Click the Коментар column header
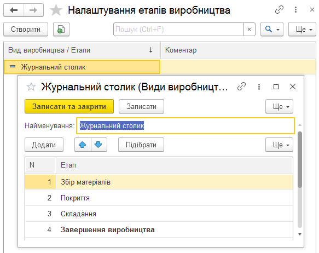319x253 pixels. tap(238, 50)
